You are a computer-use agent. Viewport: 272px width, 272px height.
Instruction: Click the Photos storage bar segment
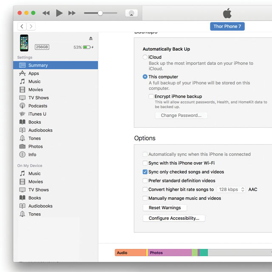click(x=170, y=252)
